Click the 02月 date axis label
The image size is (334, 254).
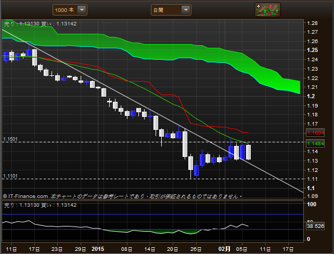(x=225, y=249)
